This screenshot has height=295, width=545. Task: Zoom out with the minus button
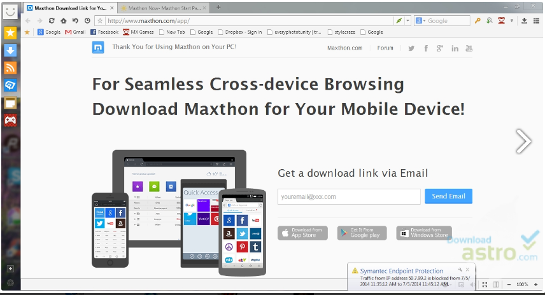point(509,285)
